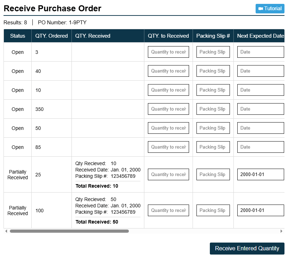Click the 2000-01-01 date field for 100 ordered row
This screenshot has height=257, width=288.
[261, 210]
